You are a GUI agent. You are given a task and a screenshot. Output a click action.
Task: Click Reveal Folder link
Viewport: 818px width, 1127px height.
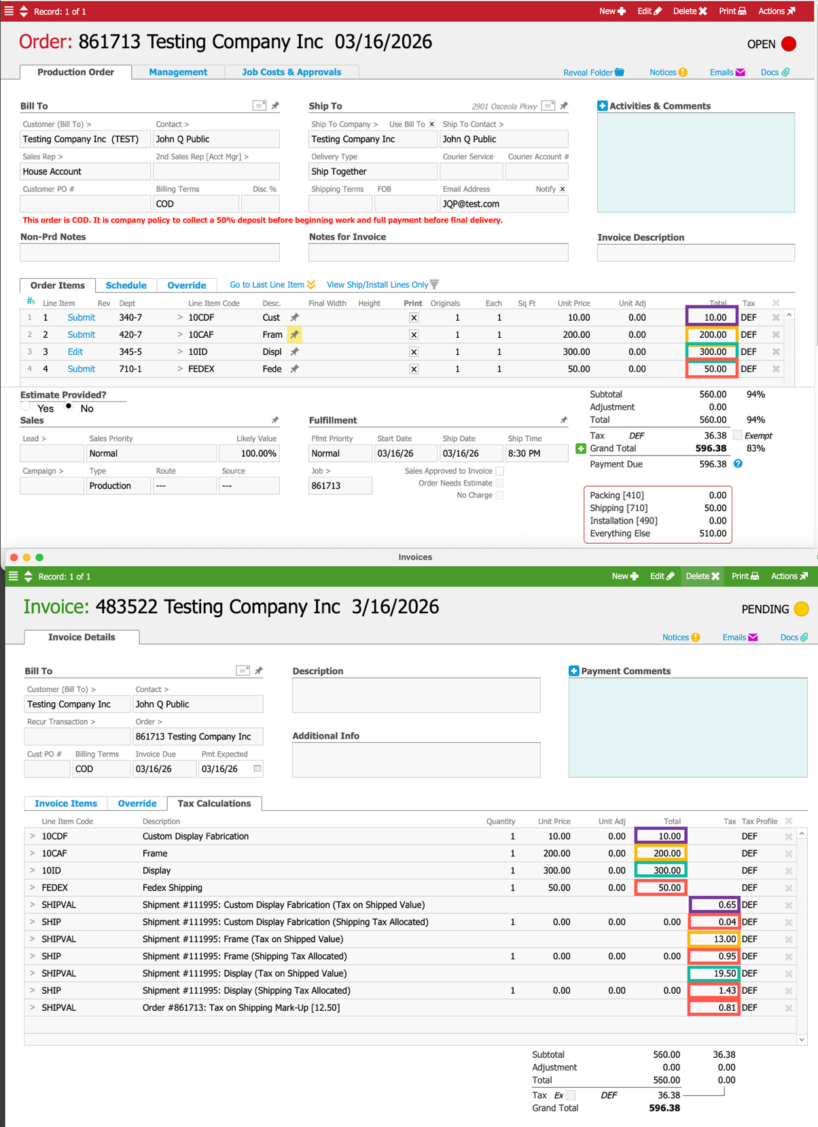click(x=593, y=73)
